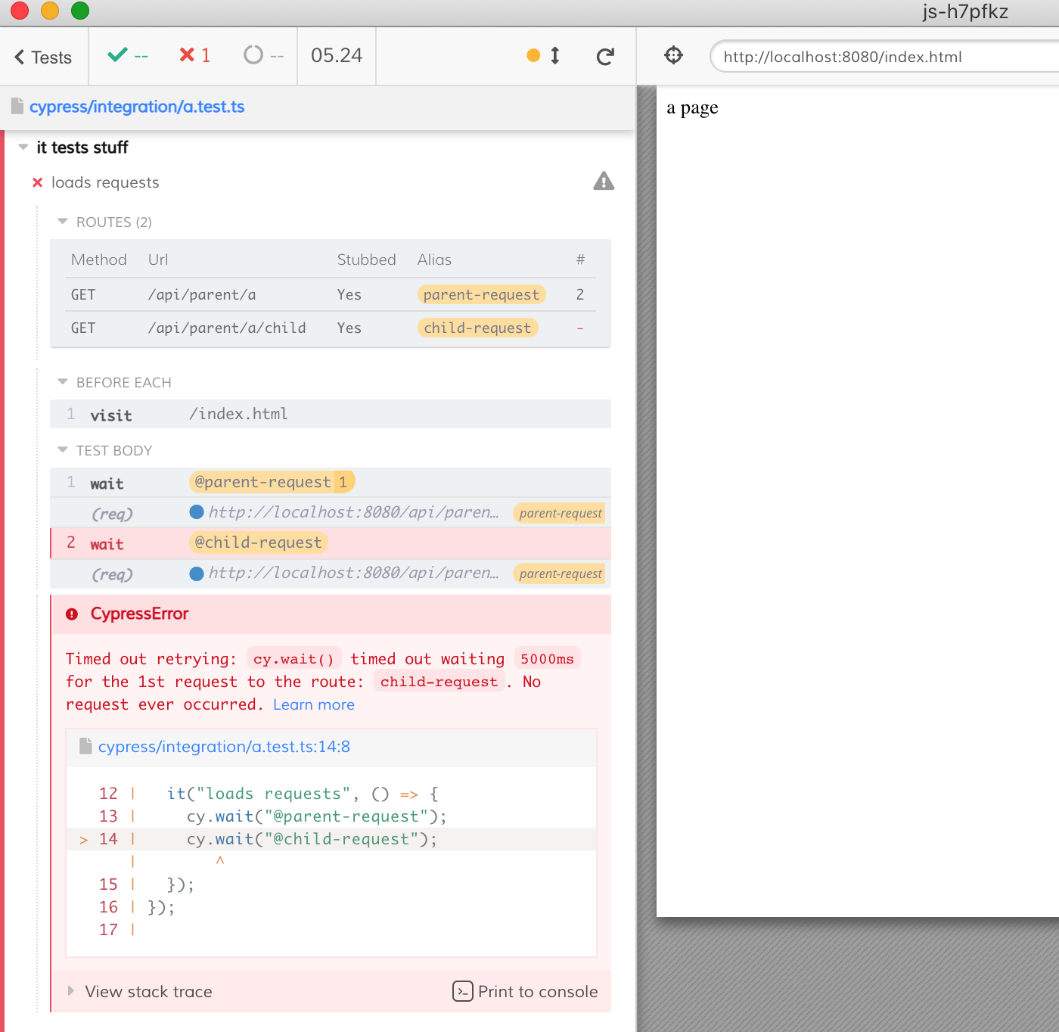Image resolution: width=1059 pixels, height=1032 pixels.
Task: Click the blue request indicator dot on the first (req)
Action: 196,512
